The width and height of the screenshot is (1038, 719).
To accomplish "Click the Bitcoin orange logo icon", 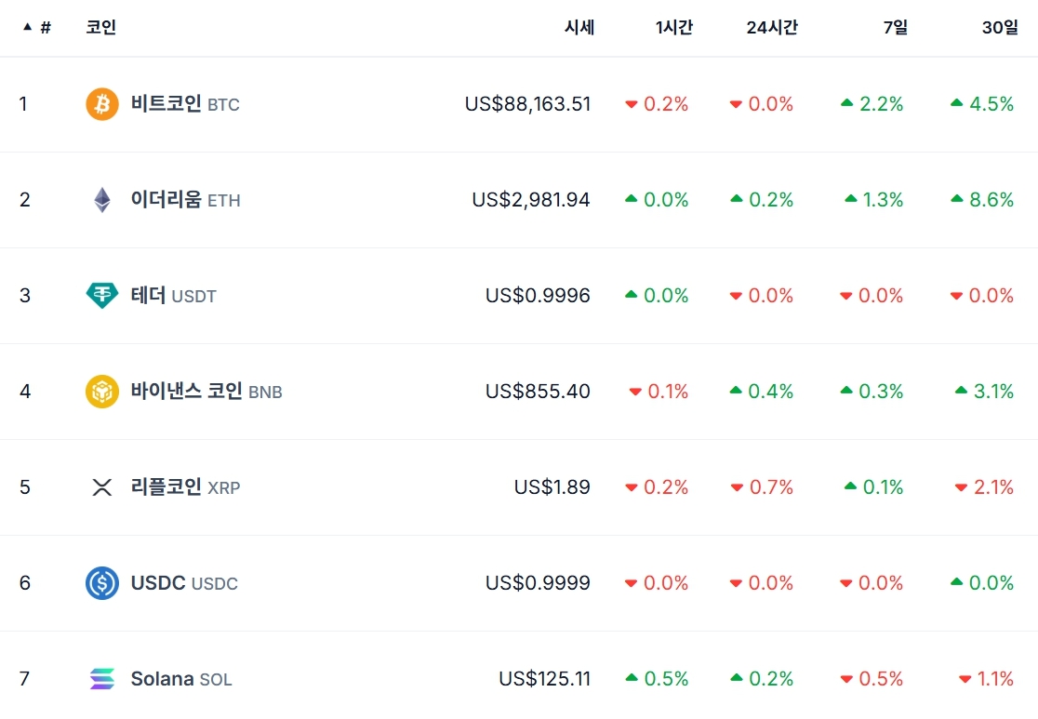I will (102, 104).
